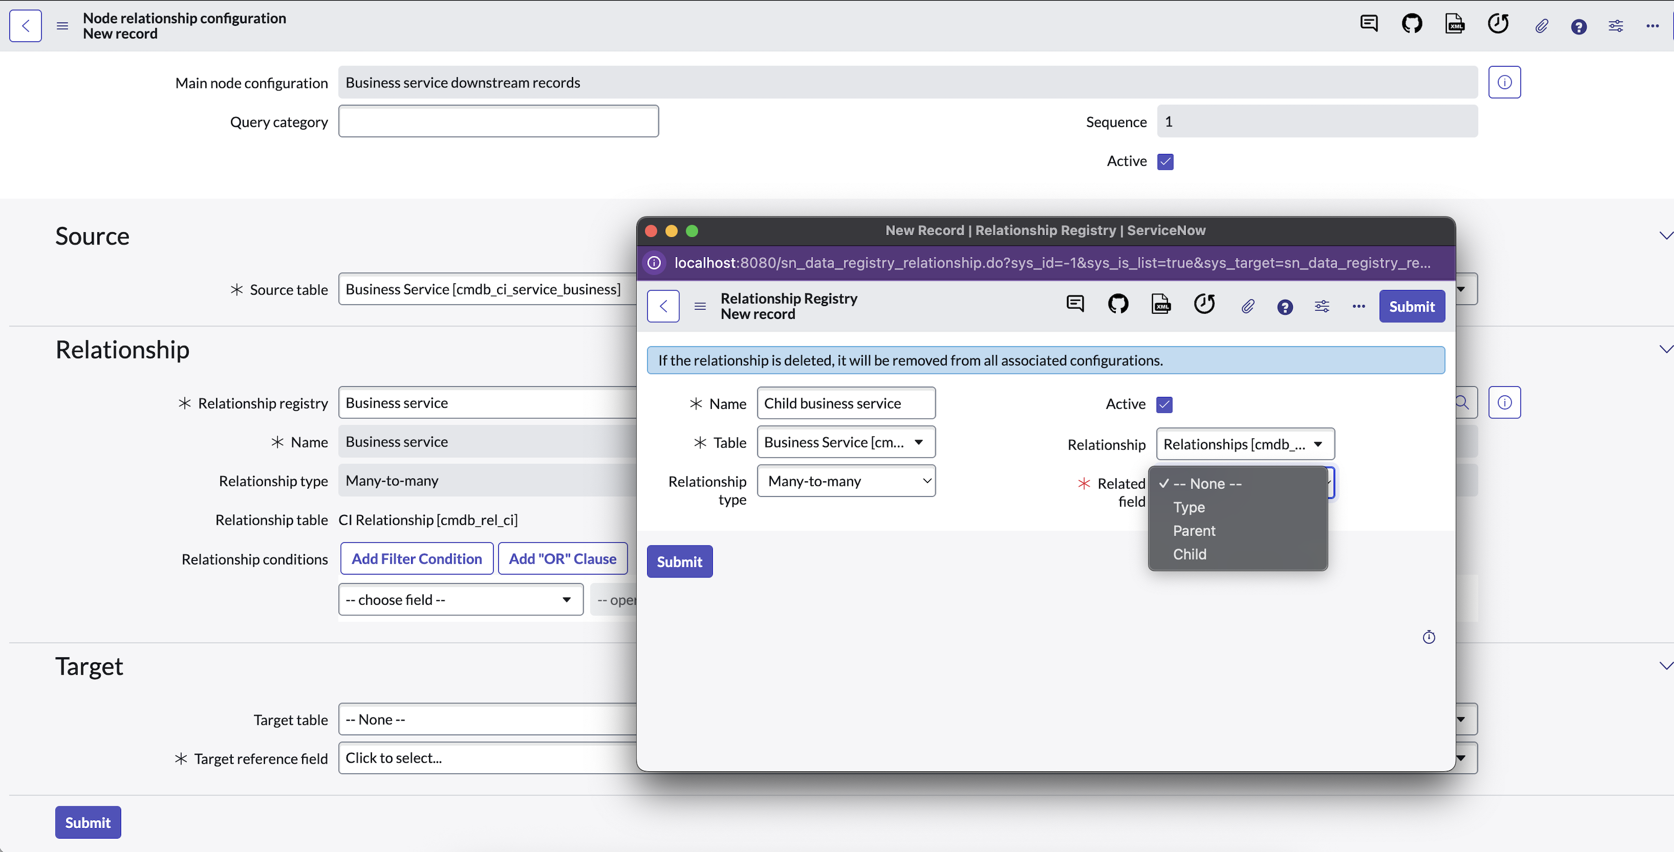This screenshot has width=1674, height=852.
Task: Open attachments paperclip in Relationship Registry popup
Action: [1248, 307]
